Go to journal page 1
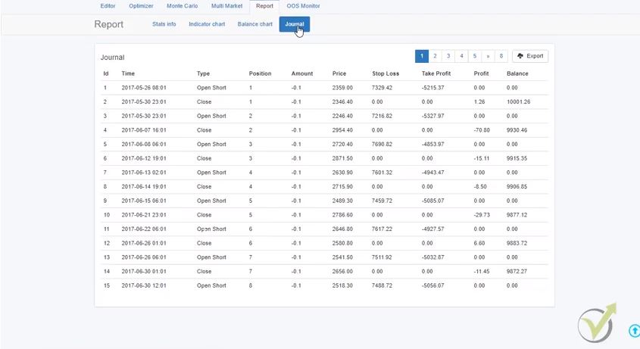The width and height of the screenshot is (640, 349). 422,56
